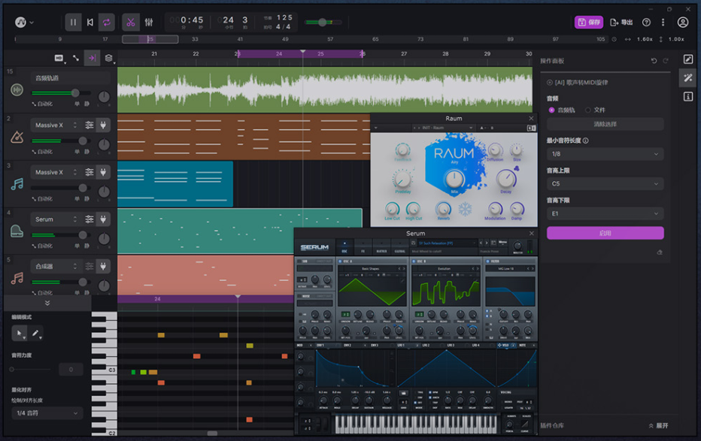The height and width of the screenshot is (441, 701).
Task: Click the export button
Action: [x=621, y=22]
